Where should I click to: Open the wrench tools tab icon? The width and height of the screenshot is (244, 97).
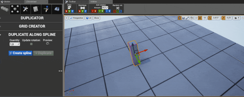tap(25, 9)
